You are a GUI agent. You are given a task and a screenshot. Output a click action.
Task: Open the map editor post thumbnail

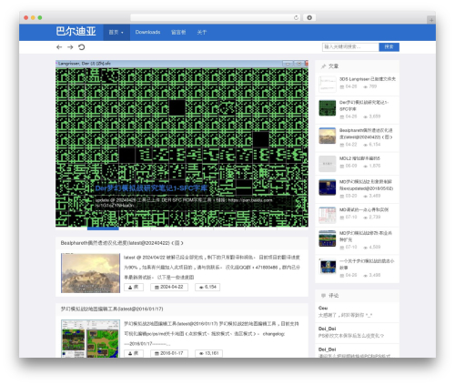(x=90, y=339)
